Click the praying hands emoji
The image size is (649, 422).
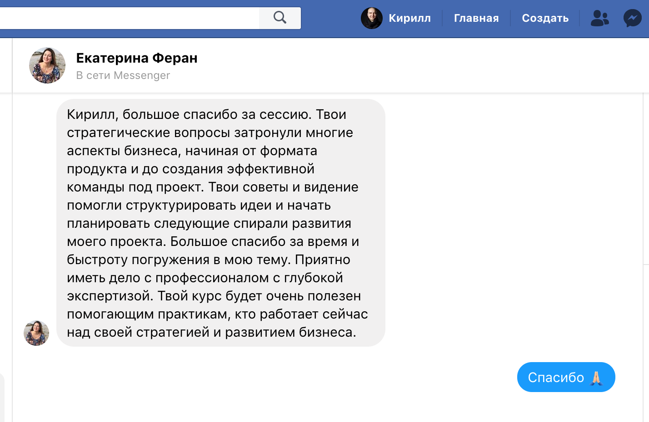[x=596, y=378]
